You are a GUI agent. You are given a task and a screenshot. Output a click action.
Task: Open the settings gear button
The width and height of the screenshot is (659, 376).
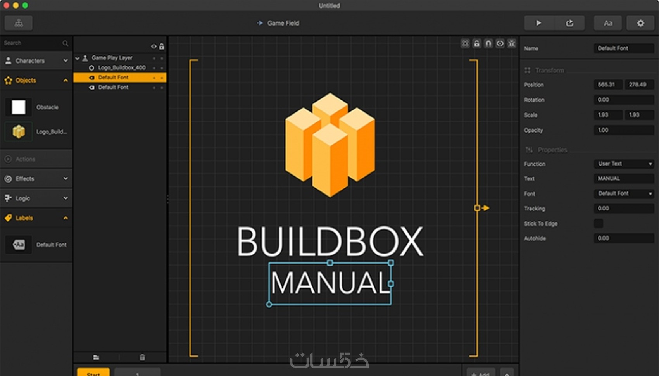[640, 23]
